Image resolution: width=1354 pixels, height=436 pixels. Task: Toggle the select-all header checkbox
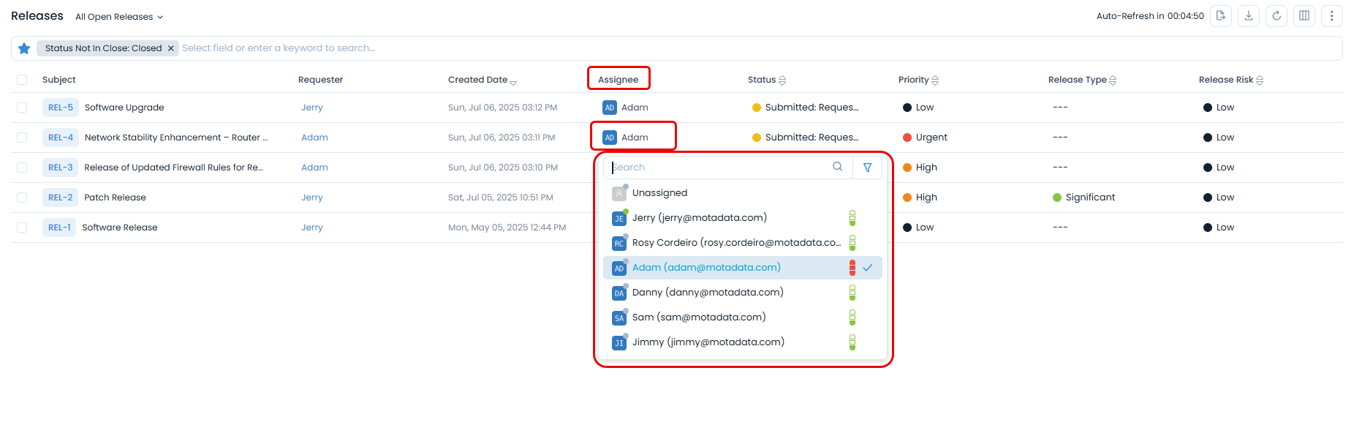22,80
